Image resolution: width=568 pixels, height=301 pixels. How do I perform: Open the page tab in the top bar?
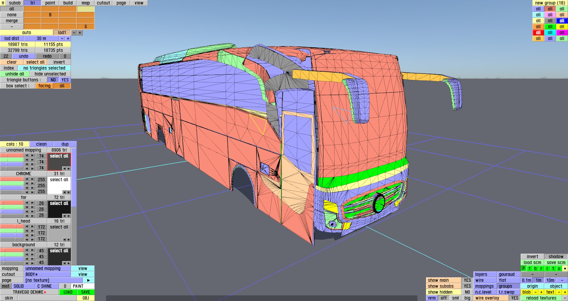[x=121, y=3]
